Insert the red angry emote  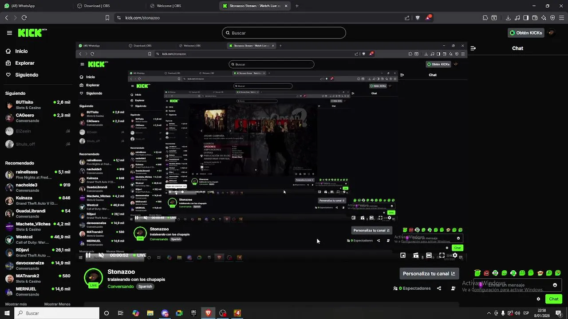tap(486, 273)
